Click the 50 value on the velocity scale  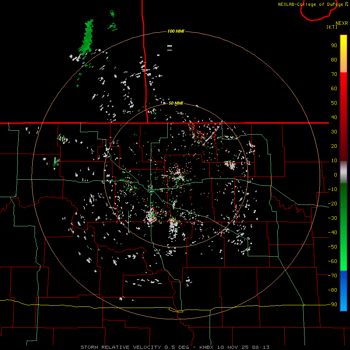(334, 103)
